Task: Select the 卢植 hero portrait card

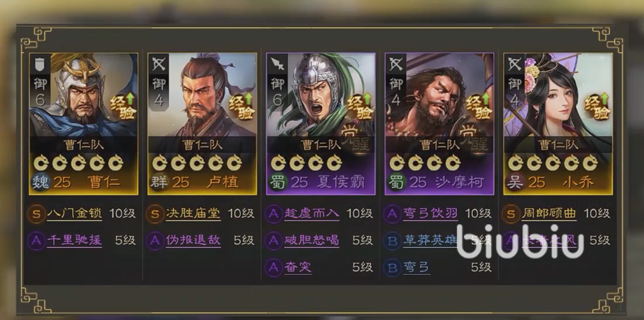Action: point(202,124)
